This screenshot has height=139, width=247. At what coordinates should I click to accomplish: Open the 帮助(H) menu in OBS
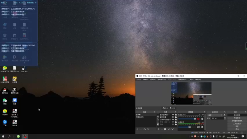198,80
